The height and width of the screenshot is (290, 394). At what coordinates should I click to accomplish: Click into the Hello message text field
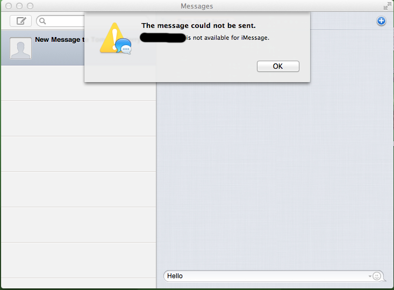267,276
